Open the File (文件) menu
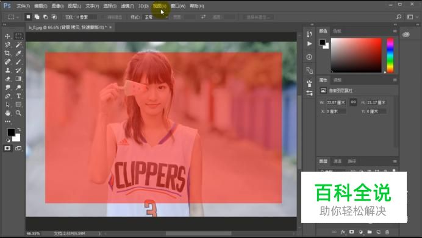This screenshot has width=422, height=238. 23,6
